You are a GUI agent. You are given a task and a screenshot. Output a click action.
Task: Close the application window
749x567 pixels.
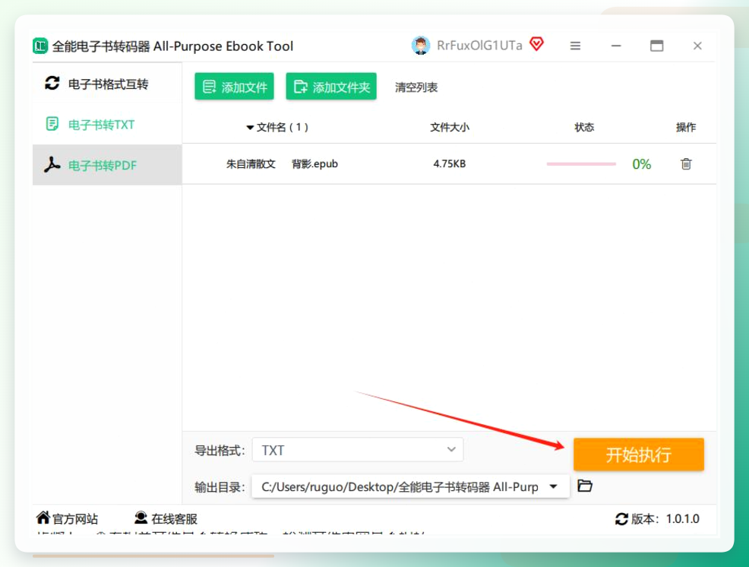point(697,46)
